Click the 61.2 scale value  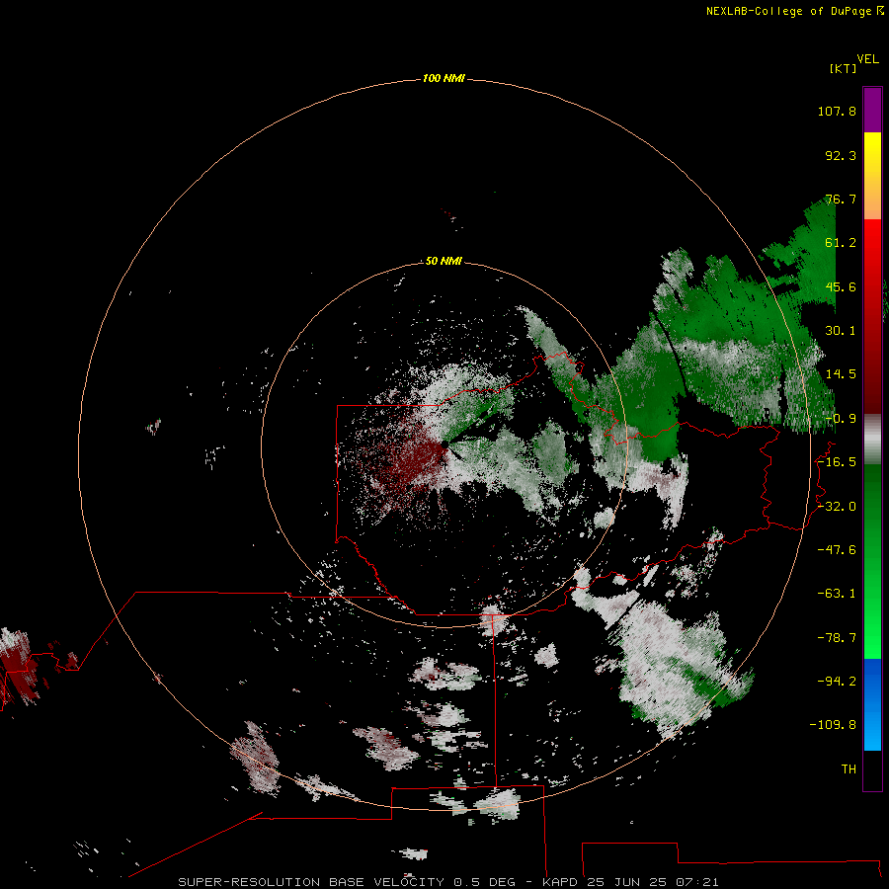(x=841, y=243)
